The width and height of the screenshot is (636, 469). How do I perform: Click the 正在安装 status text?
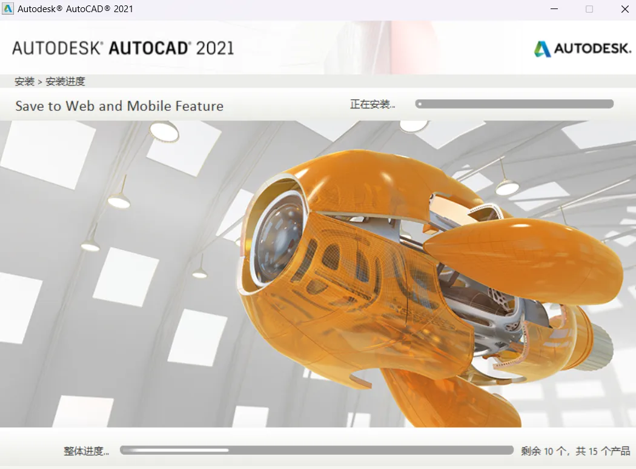[373, 104]
